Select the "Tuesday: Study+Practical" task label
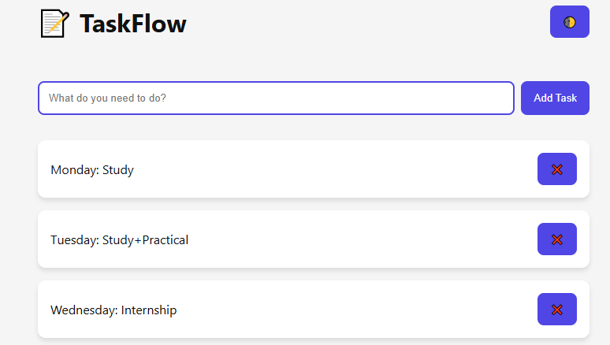 tap(120, 240)
